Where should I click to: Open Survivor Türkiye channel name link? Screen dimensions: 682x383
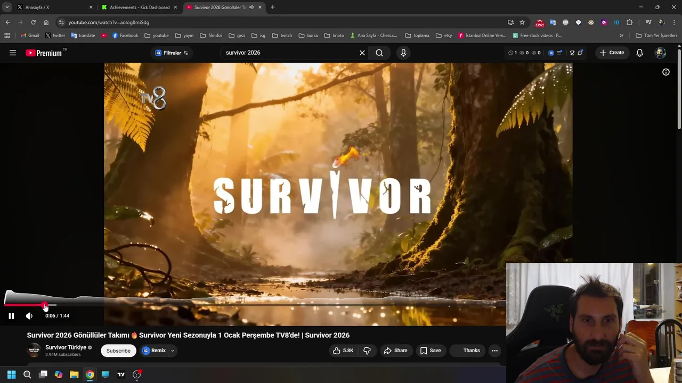pos(66,347)
